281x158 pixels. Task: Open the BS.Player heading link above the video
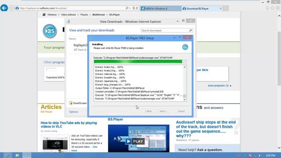pos(115,119)
